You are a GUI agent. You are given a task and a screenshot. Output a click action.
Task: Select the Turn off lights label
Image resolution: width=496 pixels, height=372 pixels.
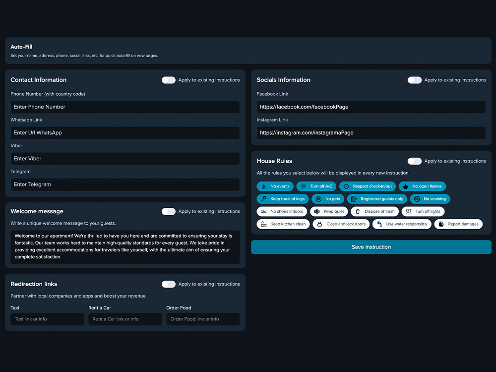pos(428,212)
